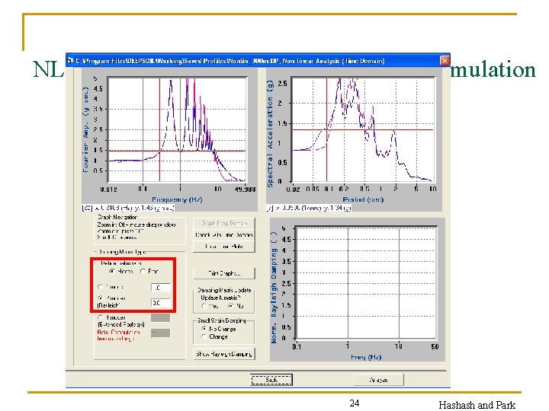
Task: Click the input field beside 1 mode
Action: click(161, 288)
